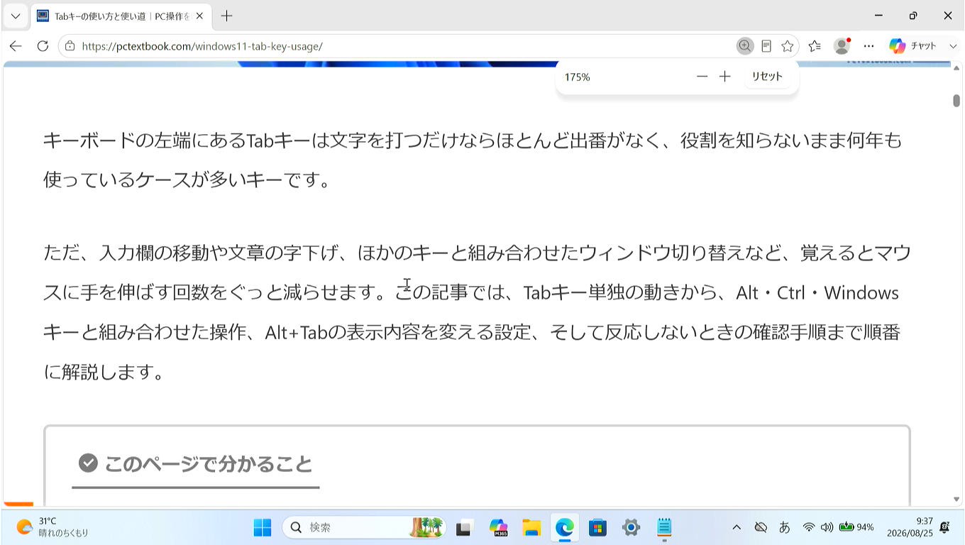Viewport: 965px width, 545px height.
Task: Open Microsoft Store from taskbar
Action: tap(598, 527)
